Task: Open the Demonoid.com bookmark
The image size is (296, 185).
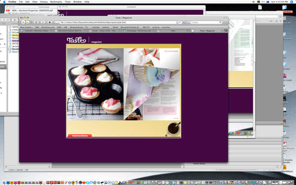Action: pos(79,27)
